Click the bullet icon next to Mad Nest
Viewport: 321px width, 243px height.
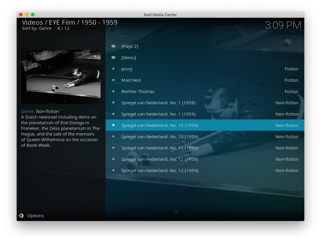click(x=113, y=80)
